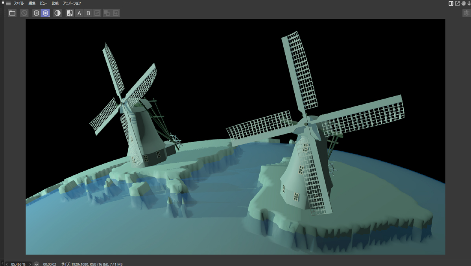Expand the zoom preset dropdown arrow
Screen dimensions: 471x266
pos(36,264)
